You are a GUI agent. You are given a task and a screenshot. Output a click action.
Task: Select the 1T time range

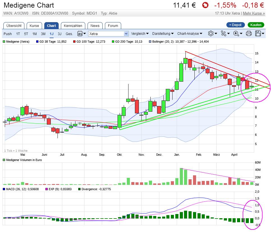18,34
